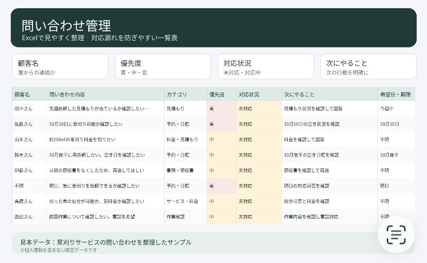This screenshot has width=427, height=263.
Task: Click the 今週中 deadline cell
Action: (x=397, y=109)
